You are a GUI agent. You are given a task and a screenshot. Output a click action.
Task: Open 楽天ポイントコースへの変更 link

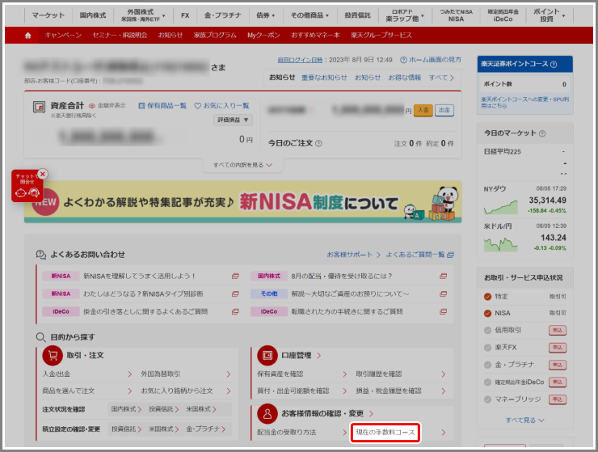coord(524,102)
